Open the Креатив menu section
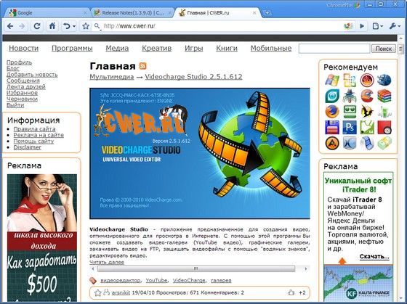407x304 pixels. (156, 48)
